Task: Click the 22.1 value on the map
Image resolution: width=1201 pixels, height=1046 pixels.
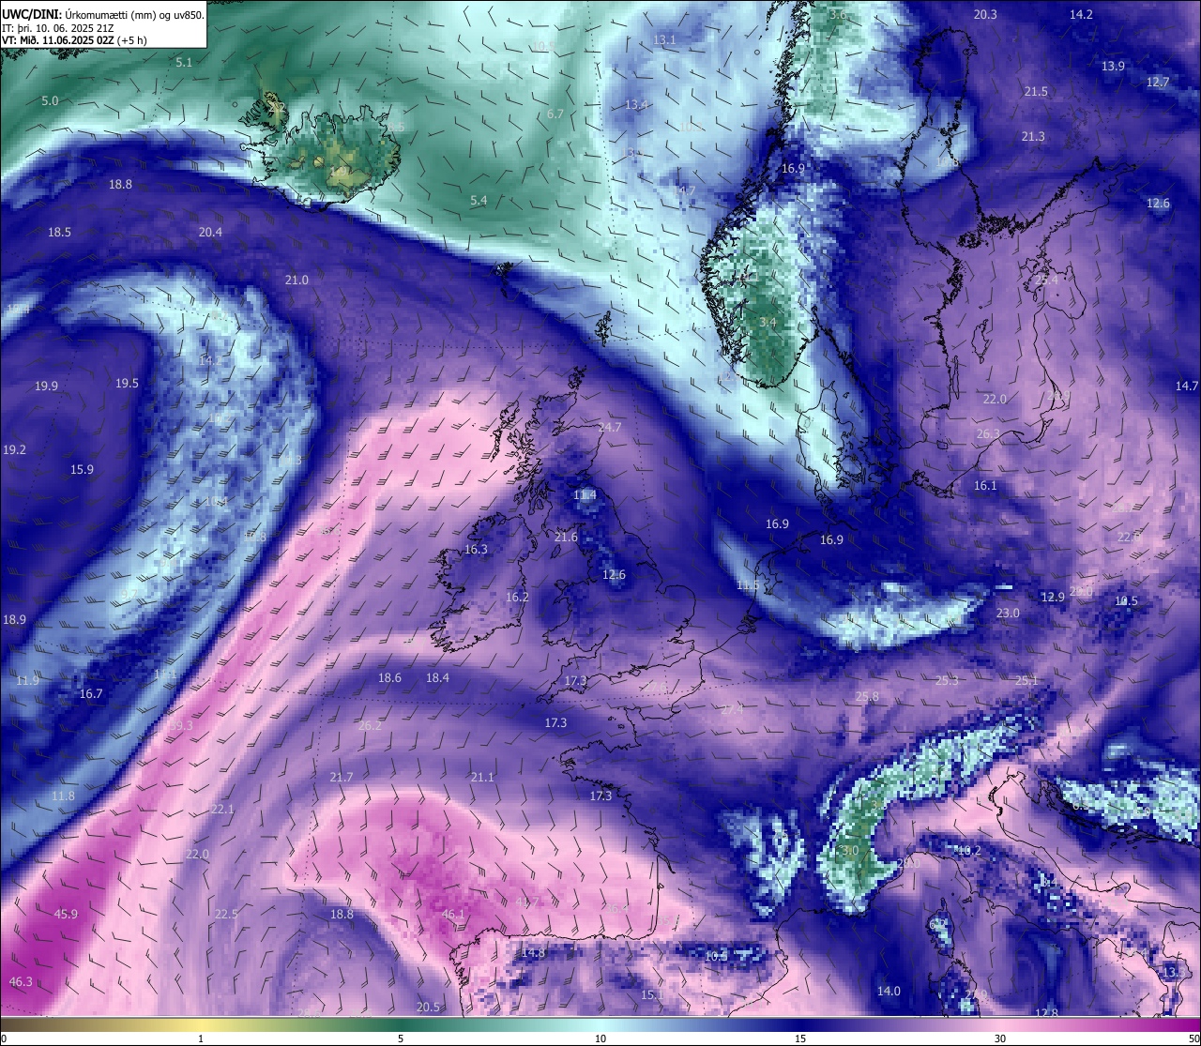Action: [x=222, y=810]
